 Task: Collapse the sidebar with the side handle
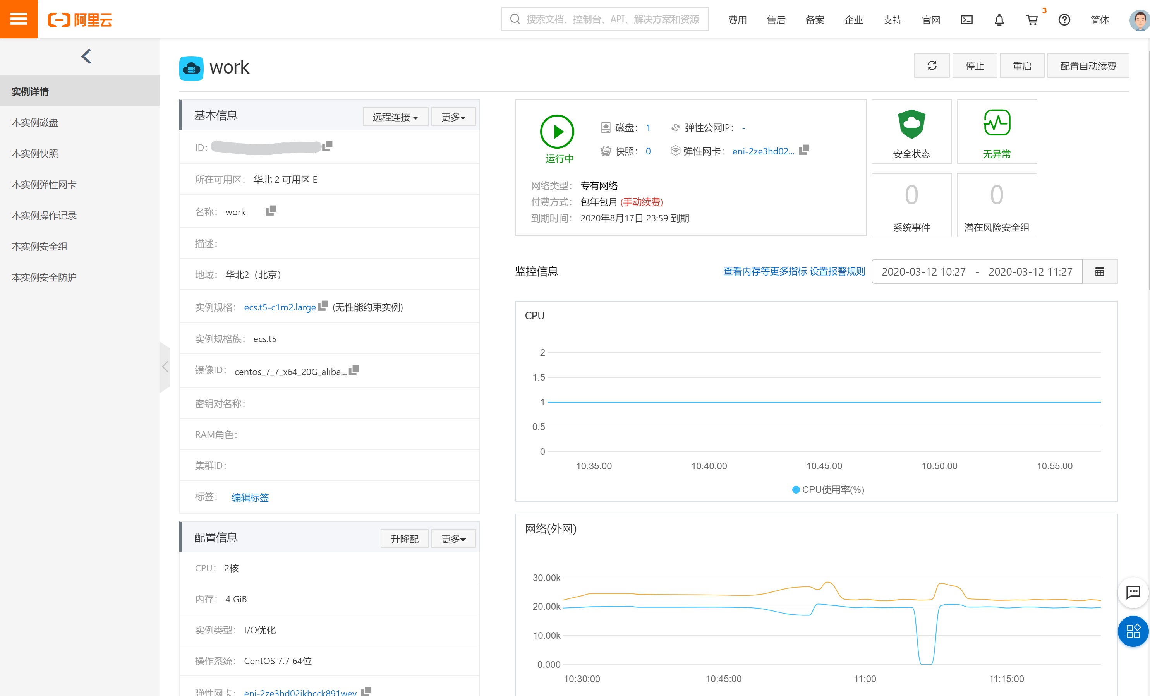[165, 367]
